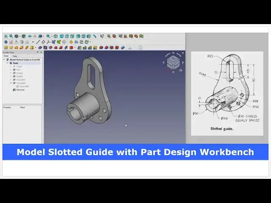The image size is (271, 203).
Task: Click the What's This help cursor icon
Action: (x=102, y=36)
